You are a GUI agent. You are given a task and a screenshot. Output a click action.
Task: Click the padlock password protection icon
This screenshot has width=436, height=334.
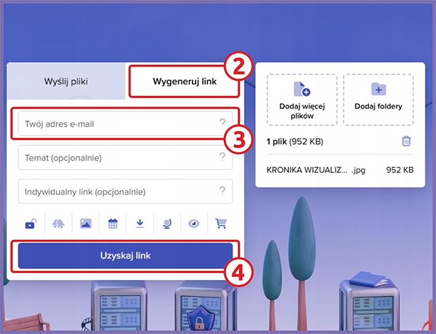tap(31, 225)
